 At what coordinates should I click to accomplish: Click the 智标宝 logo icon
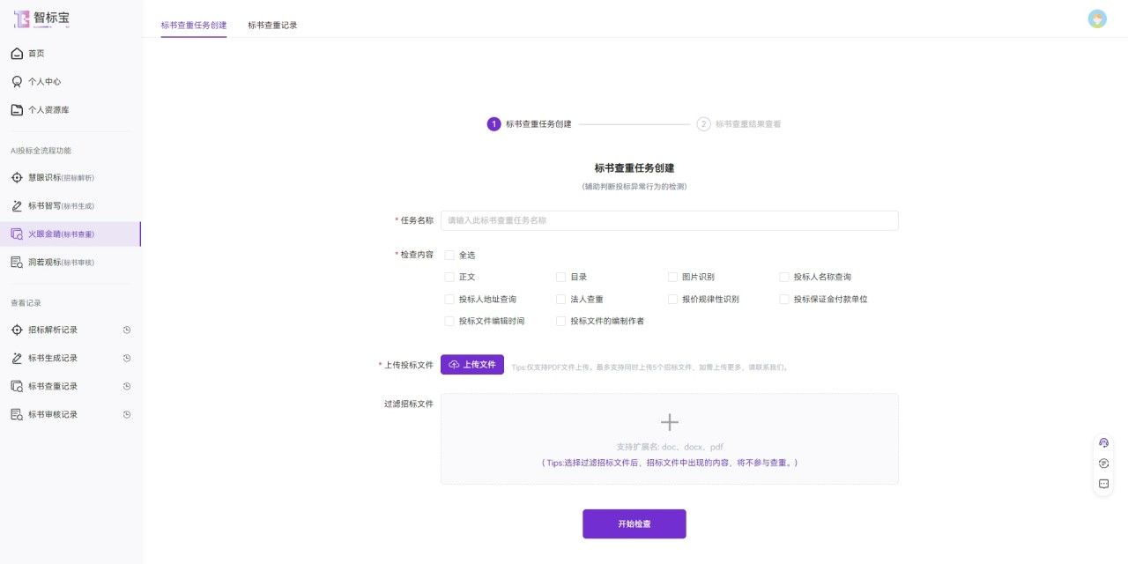click(22, 19)
